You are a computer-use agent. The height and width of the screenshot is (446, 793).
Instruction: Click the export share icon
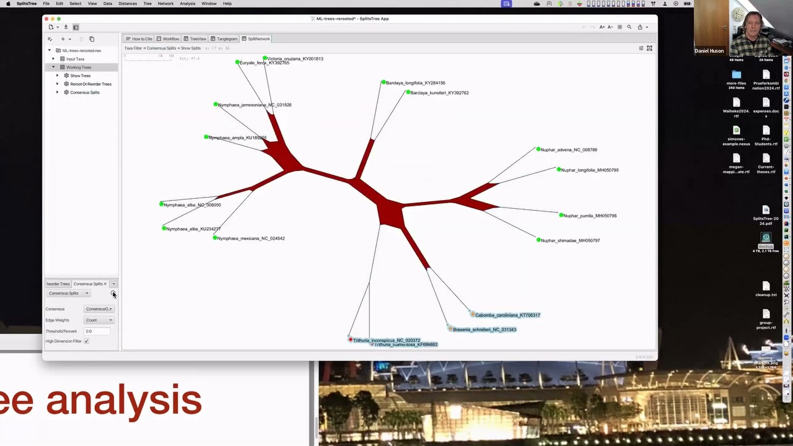coord(640,27)
